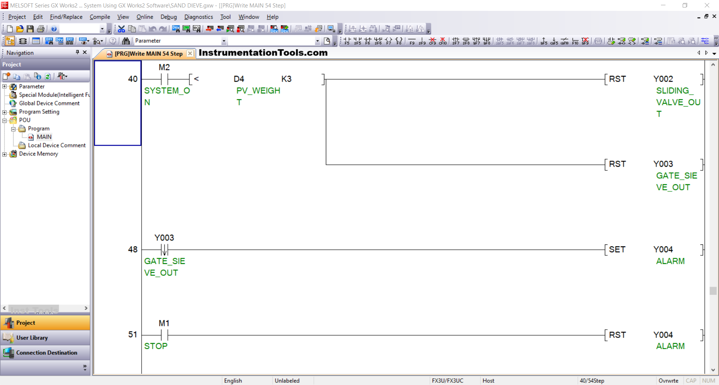The width and height of the screenshot is (719, 385).
Task: Toggle the Navigation panel pin
Action: pos(77,52)
